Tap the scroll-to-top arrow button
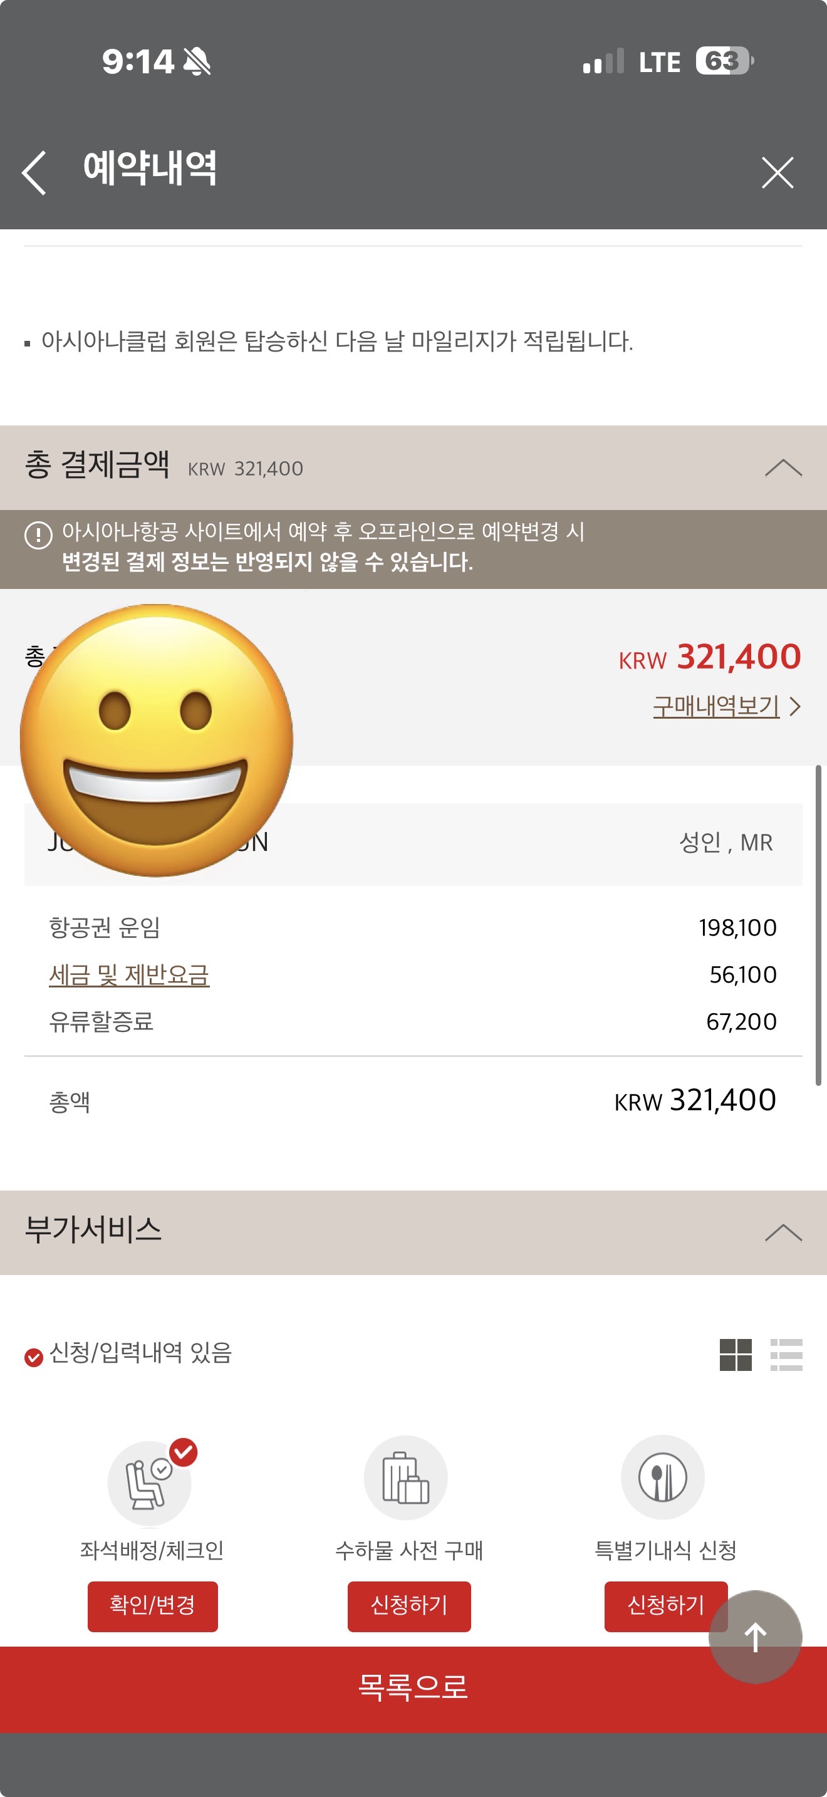The height and width of the screenshot is (1797, 827). [x=755, y=1637]
